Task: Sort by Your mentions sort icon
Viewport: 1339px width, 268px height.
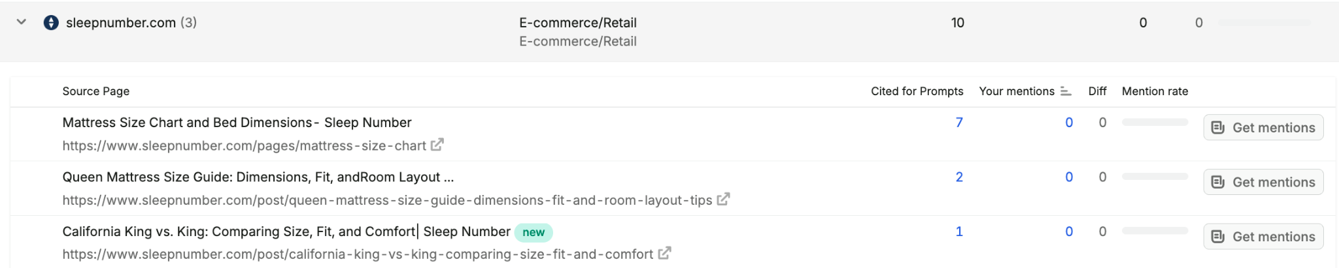Action: pyautogui.click(x=1066, y=91)
